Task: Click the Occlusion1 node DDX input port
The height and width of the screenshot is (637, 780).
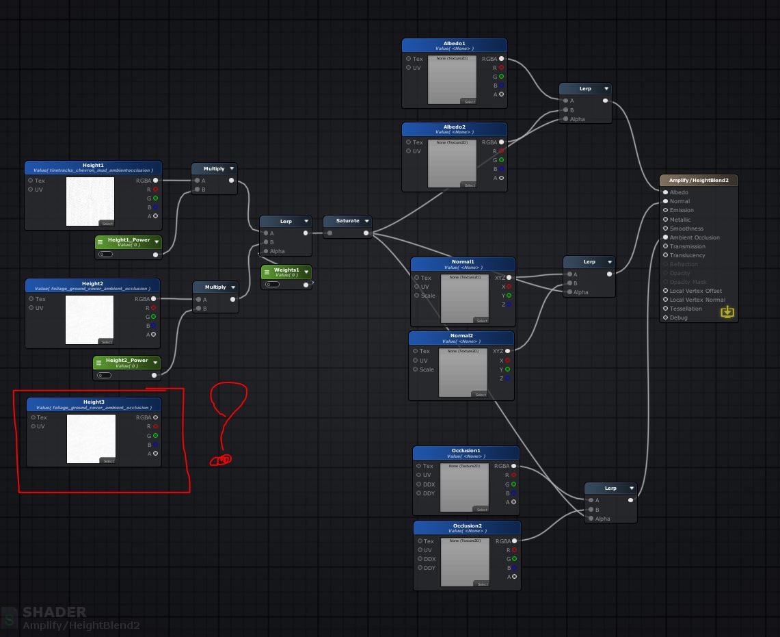Action: (419, 484)
